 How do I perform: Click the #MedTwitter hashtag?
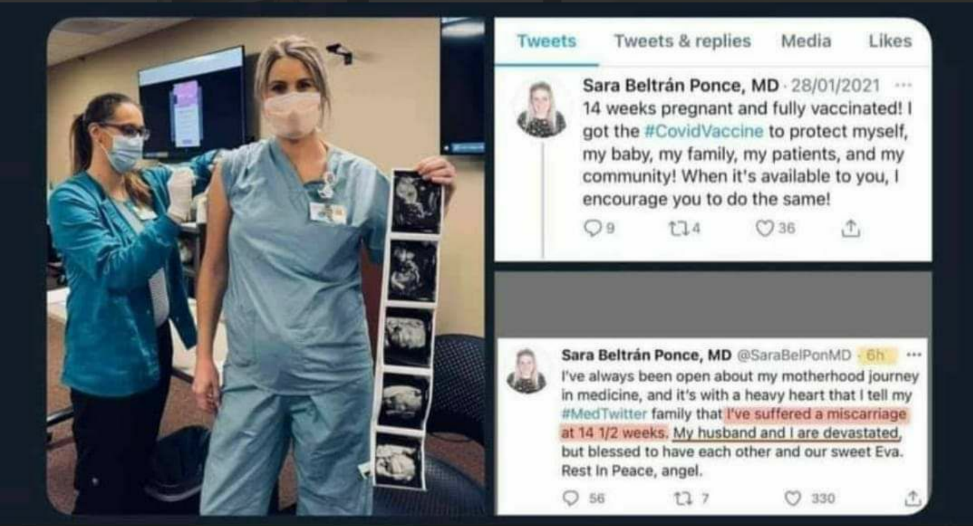point(604,414)
